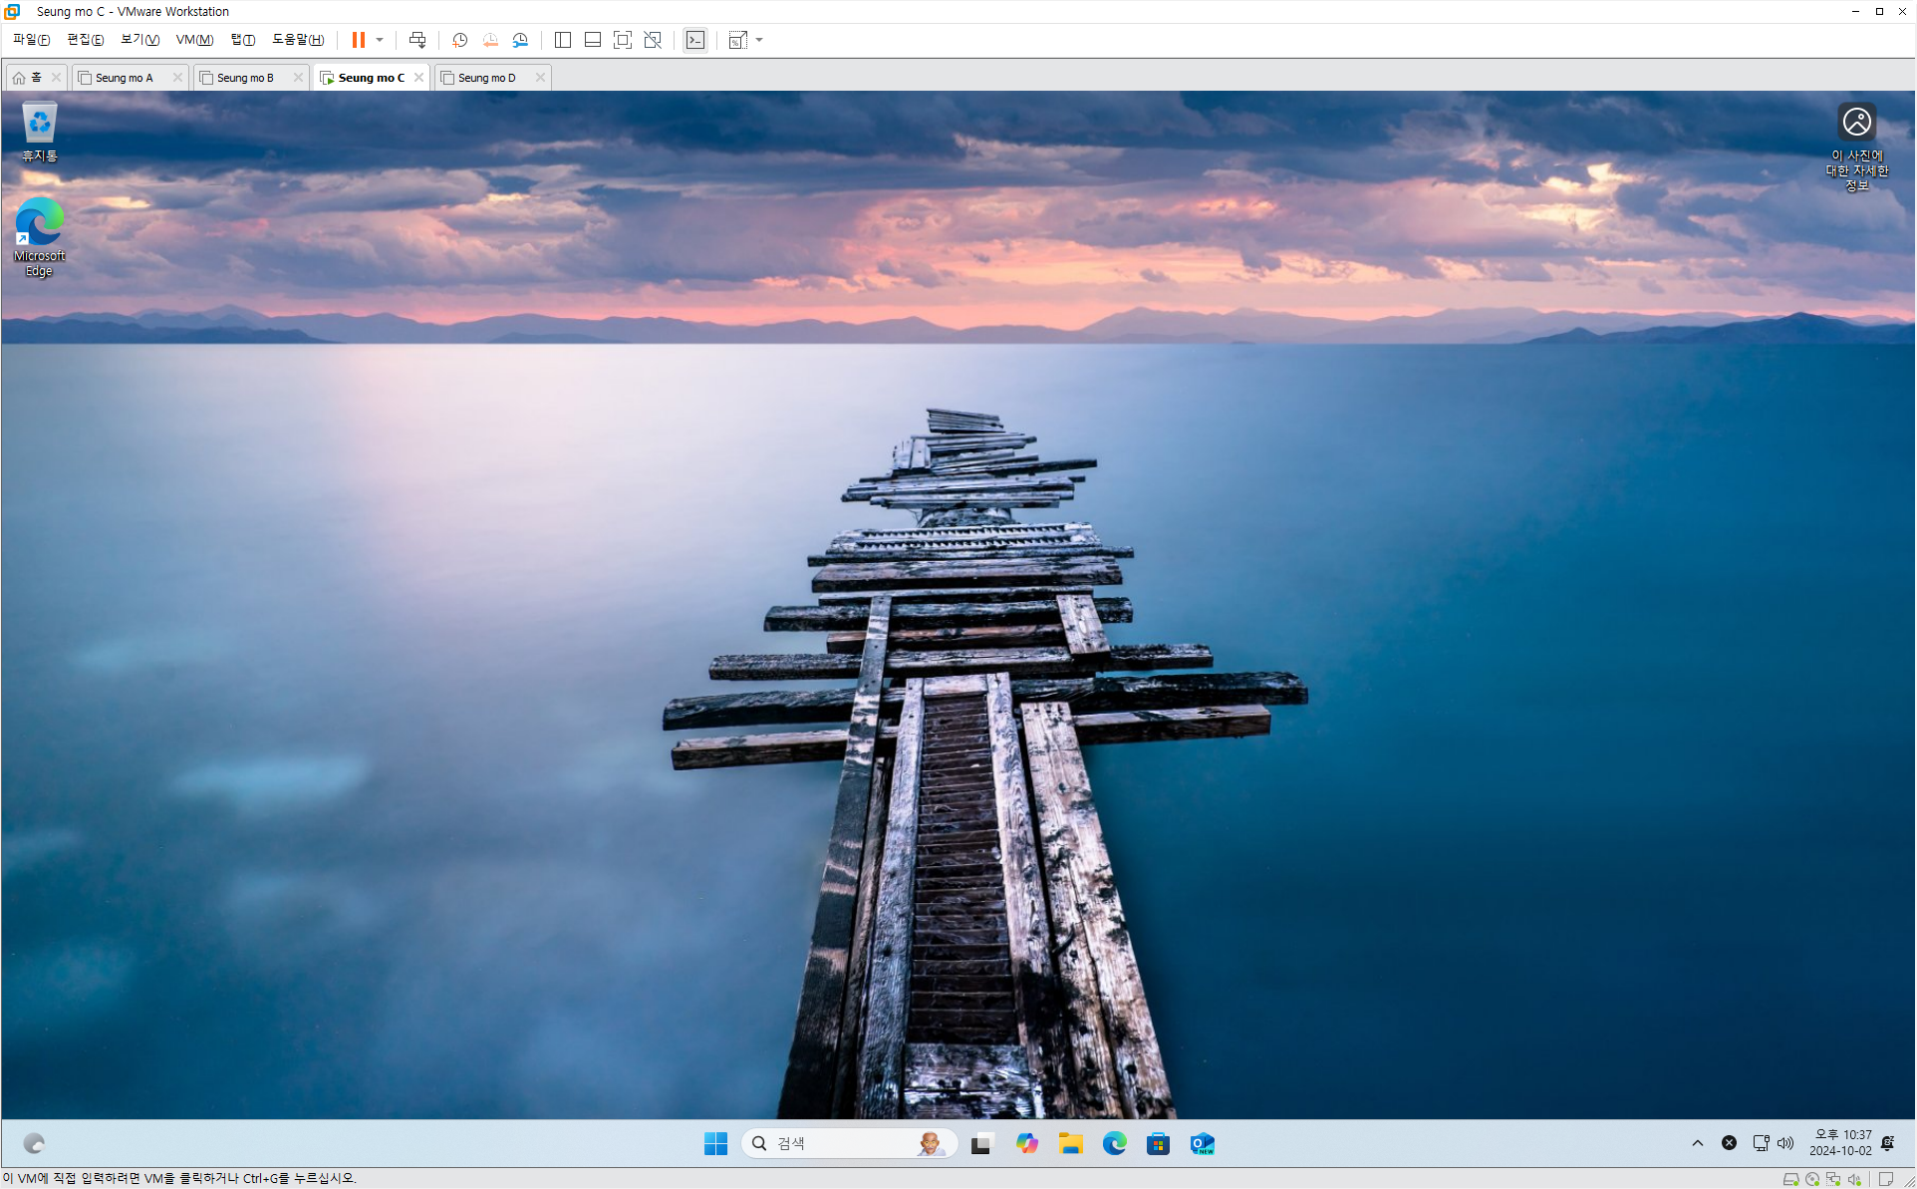The height and width of the screenshot is (1189, 1917).
Task: Open the snapshot manager wrench icon
Action: click(x=520, y=40)
